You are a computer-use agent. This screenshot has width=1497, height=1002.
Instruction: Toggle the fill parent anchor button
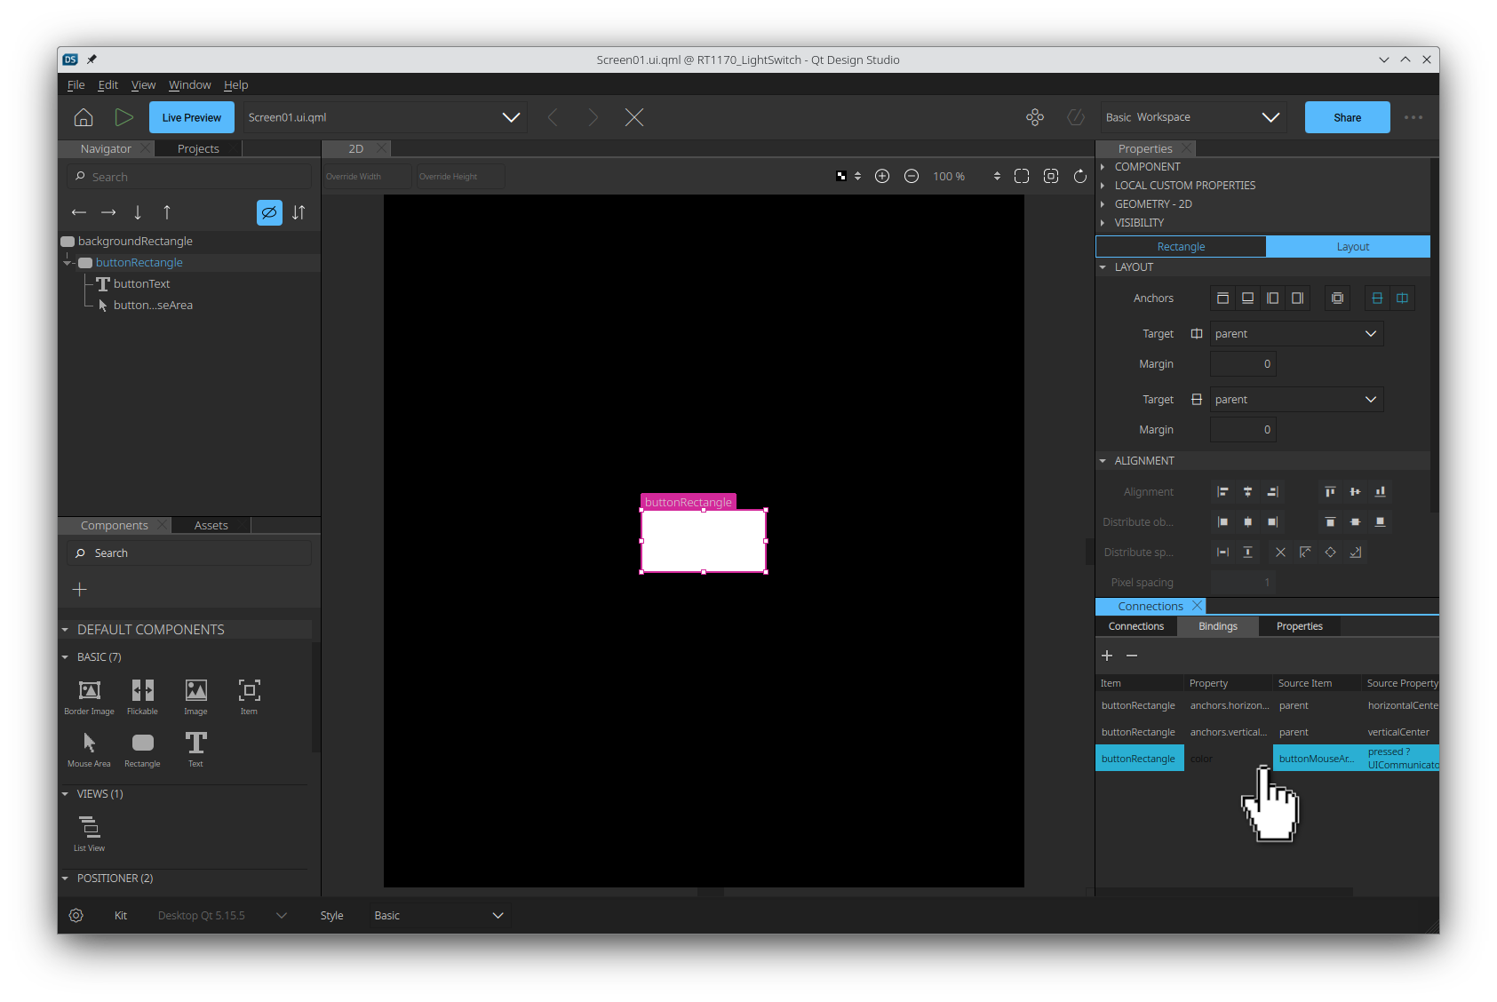(1337, 298)
